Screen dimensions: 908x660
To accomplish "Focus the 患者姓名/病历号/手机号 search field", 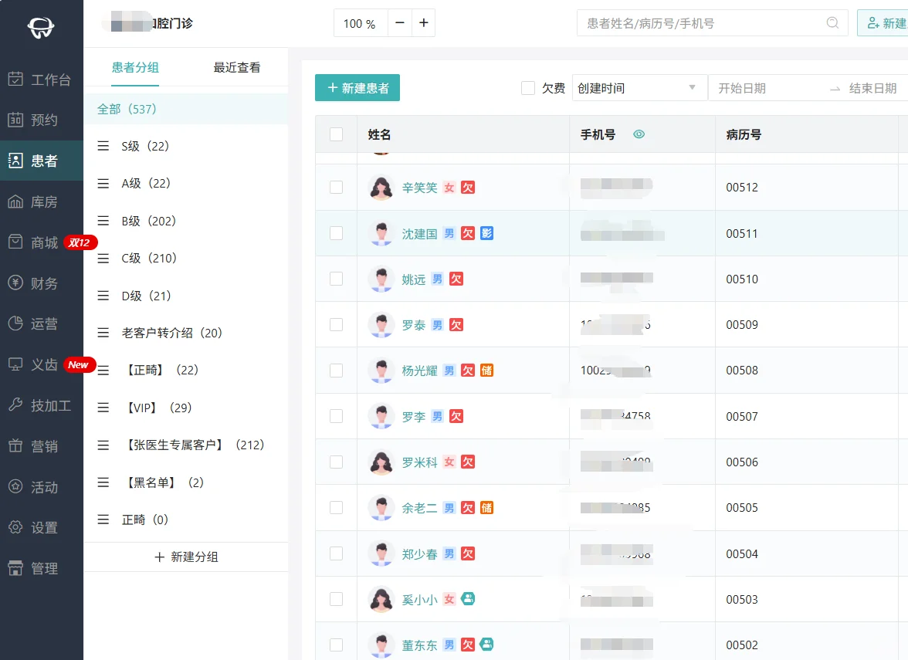I will [712, 22].
